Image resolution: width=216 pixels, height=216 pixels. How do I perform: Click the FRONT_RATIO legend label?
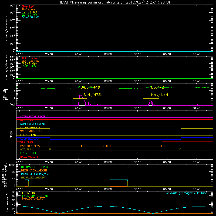pyautogui.click(x=31, y=193)
